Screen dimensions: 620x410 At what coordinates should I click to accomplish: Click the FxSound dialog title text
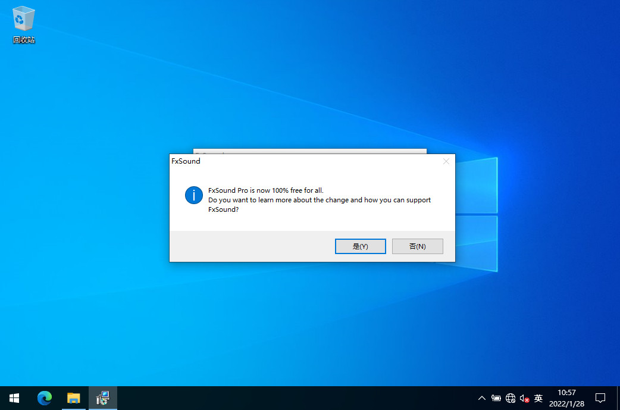tap(186, 161)
